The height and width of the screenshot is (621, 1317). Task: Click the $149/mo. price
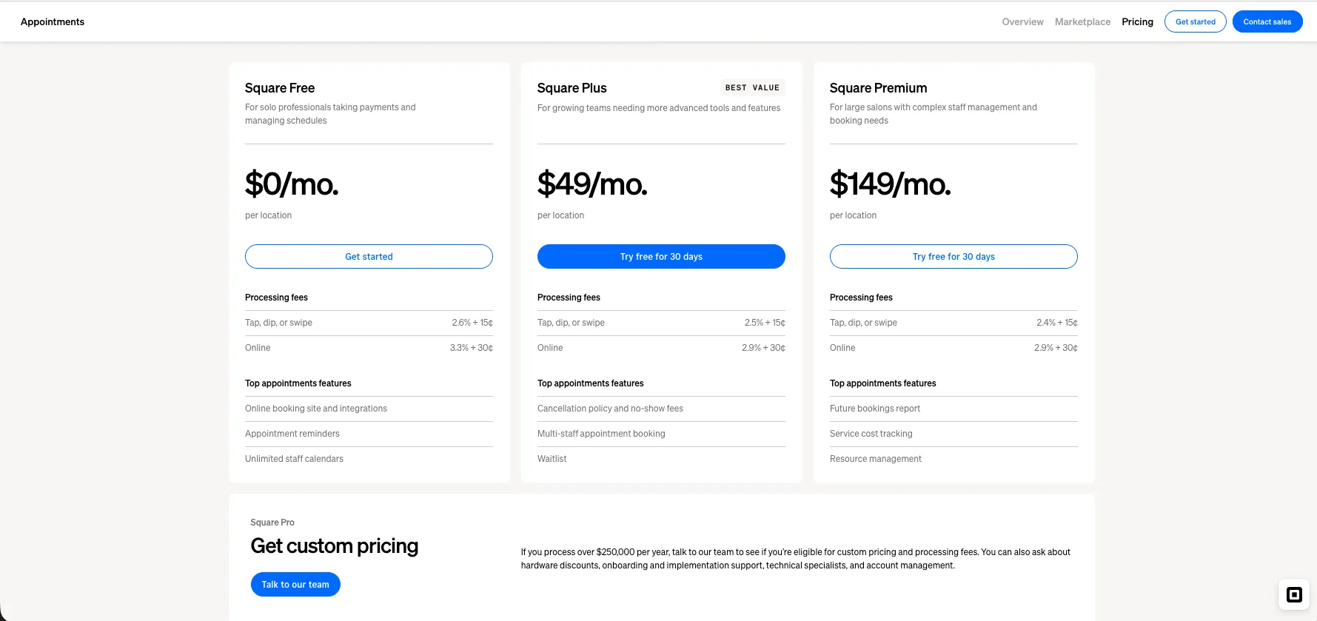pos(891,184)
